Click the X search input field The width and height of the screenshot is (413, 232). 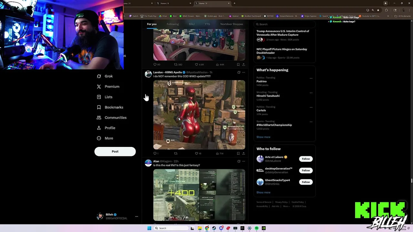pyautogui.click(x=284, y=24)
